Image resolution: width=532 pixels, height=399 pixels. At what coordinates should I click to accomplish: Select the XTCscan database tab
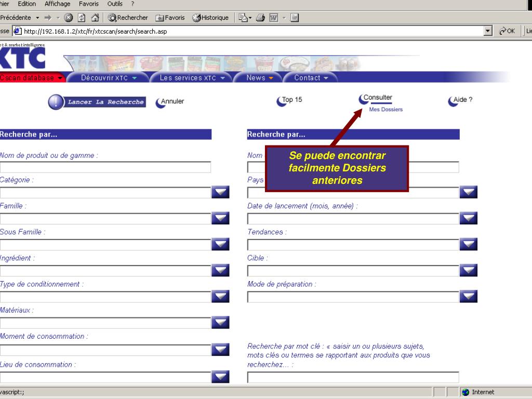point(32,78)
